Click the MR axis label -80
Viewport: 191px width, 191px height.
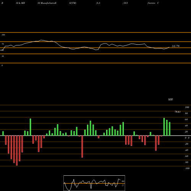click(x=186, y=162)
